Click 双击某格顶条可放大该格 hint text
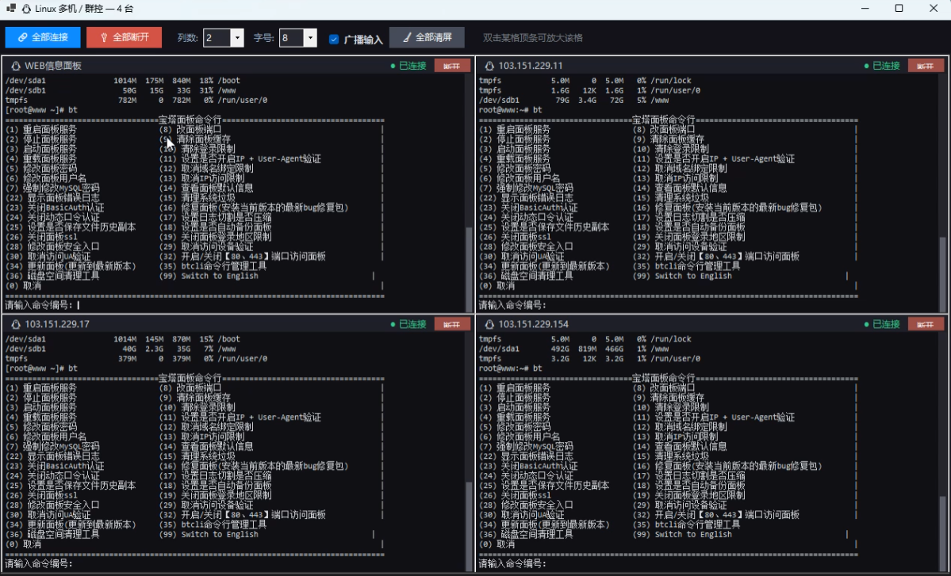The height and width of the screenshot is (576, 951). click(532, 37)
